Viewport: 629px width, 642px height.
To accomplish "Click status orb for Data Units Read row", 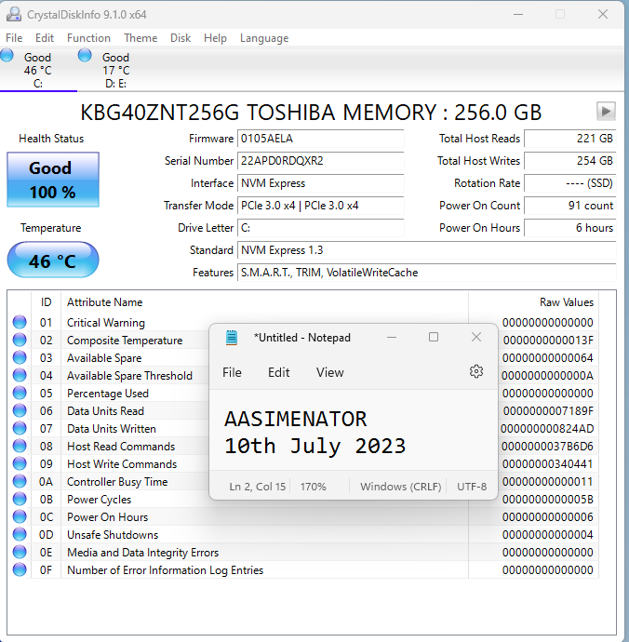I will click(x=20, y=410).
